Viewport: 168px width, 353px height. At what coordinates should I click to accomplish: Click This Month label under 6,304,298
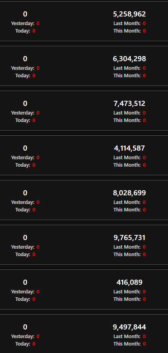tap(127, 76)
